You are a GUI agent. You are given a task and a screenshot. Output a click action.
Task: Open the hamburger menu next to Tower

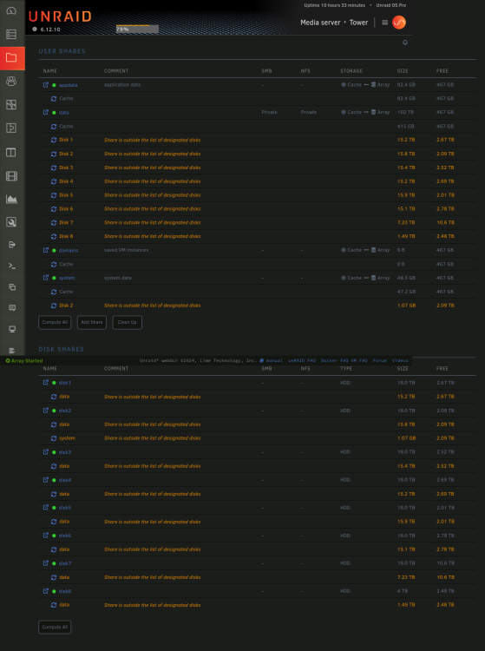click(384, 23)
